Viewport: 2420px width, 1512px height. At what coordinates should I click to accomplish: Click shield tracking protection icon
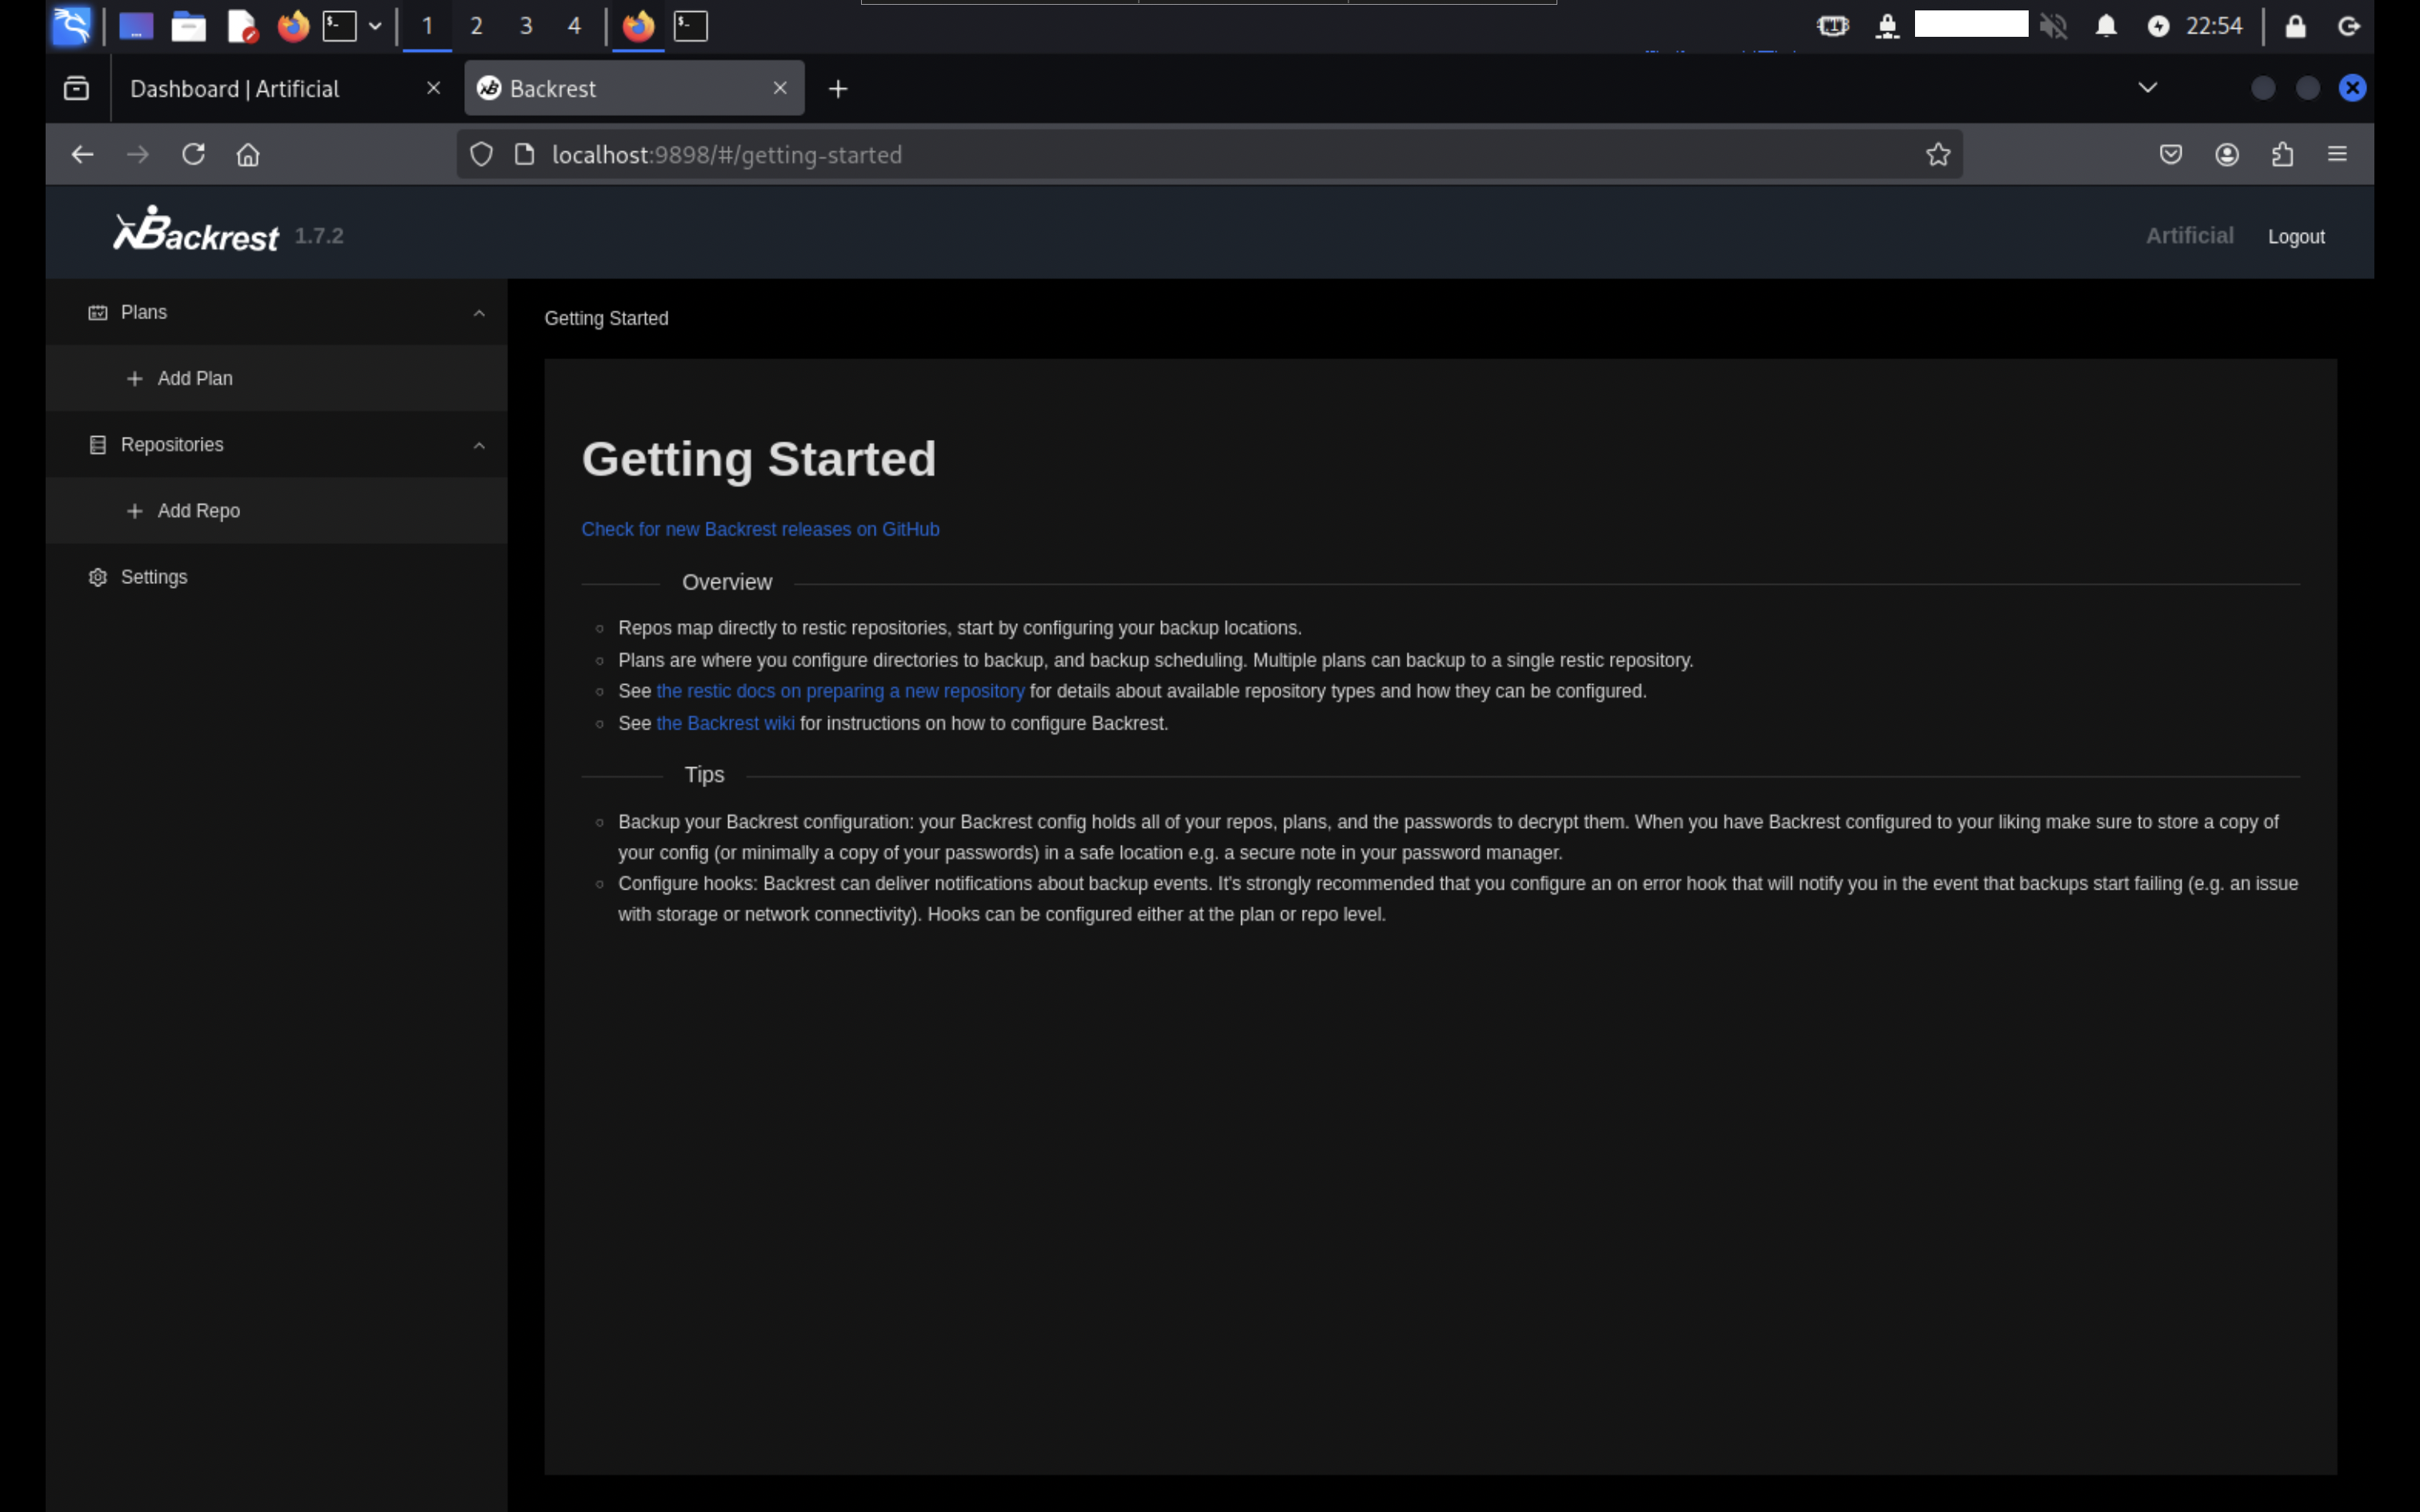481,154
